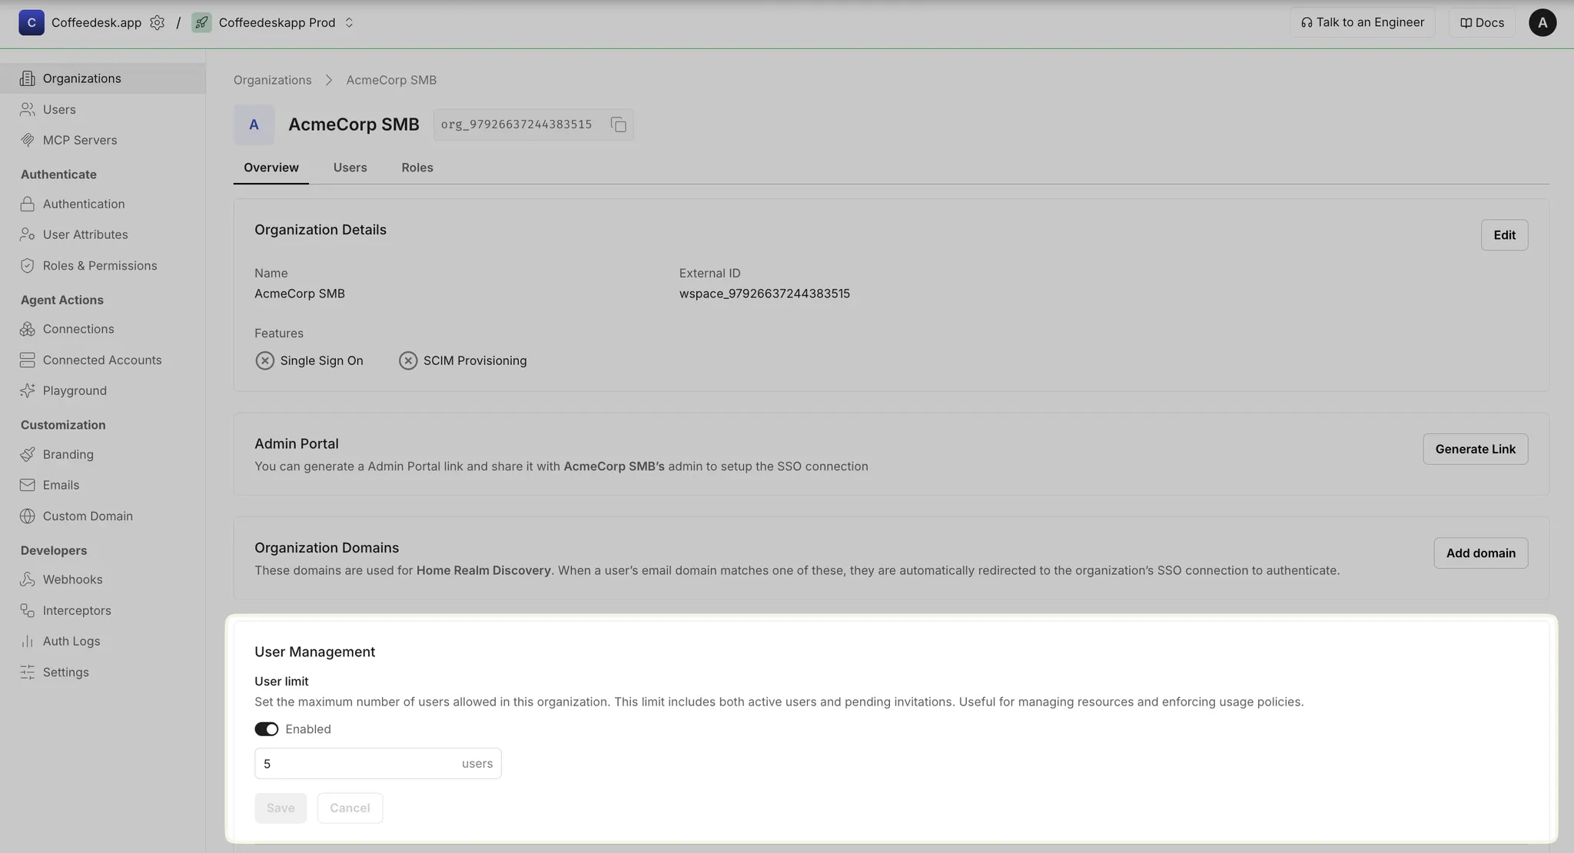Open Auth Logs section
The width and height of the screenshot is (1574, 853).
click(x=71, y=641)
